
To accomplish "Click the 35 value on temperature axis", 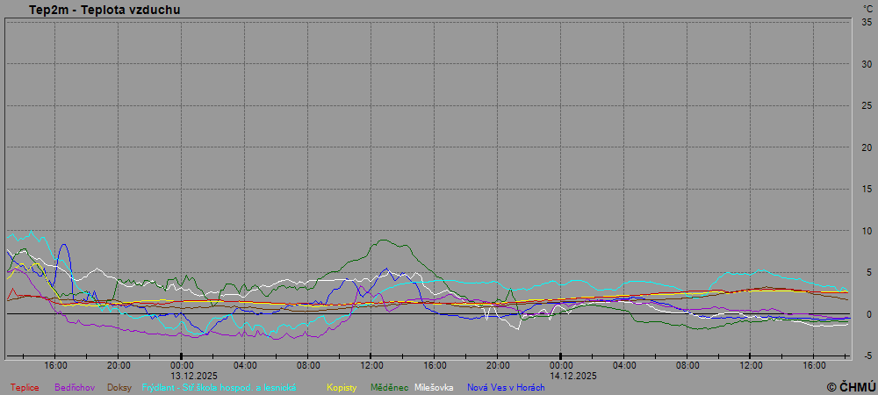I will click(866, 22).
